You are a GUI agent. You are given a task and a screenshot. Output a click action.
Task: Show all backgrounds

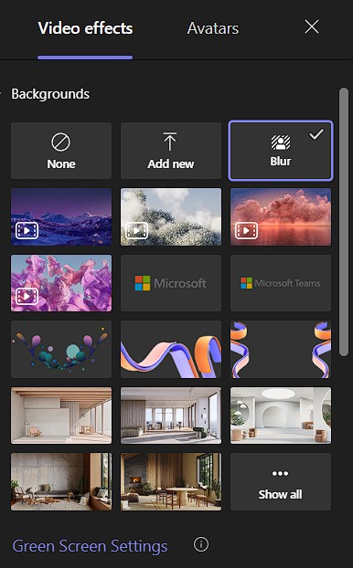click(281, 482)
